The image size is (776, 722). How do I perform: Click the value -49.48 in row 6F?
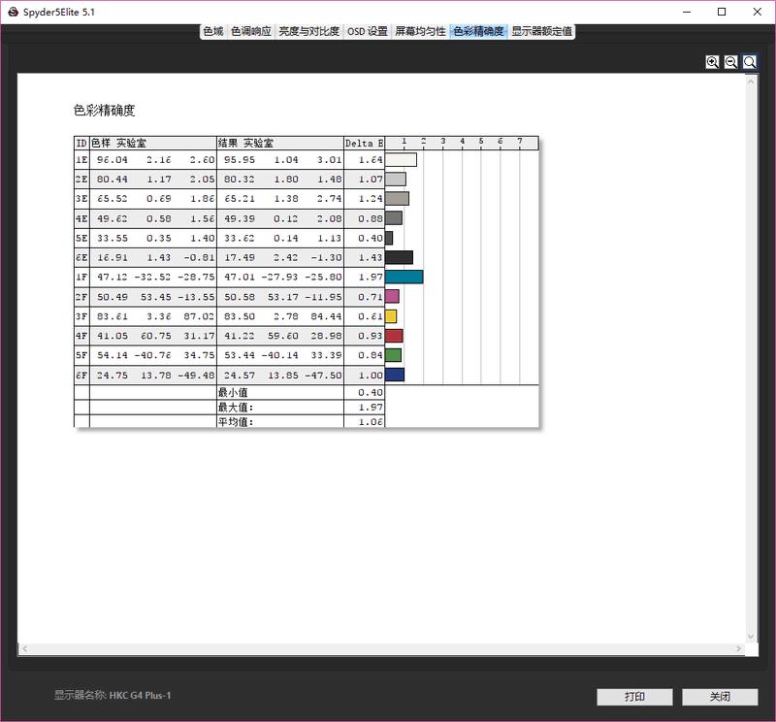196,376
